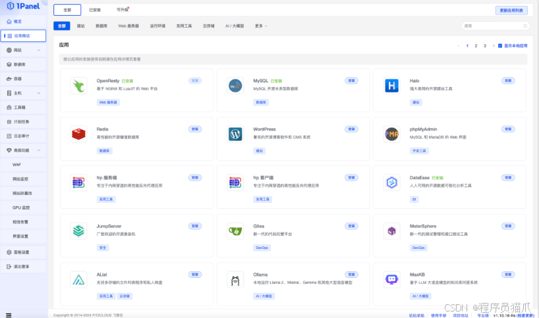This screenshot has height=318, width=539.
Task: Install JumpServer with its 安装 button
Action: [x=195, y=226]
